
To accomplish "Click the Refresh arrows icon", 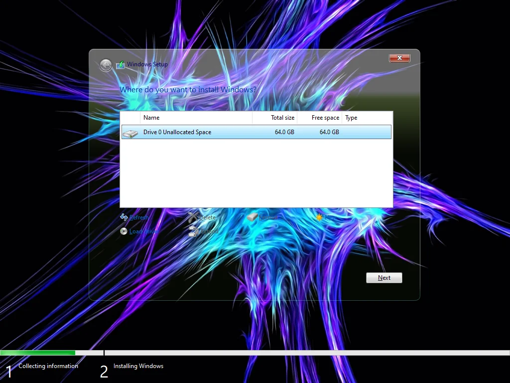I will (124, 217).
